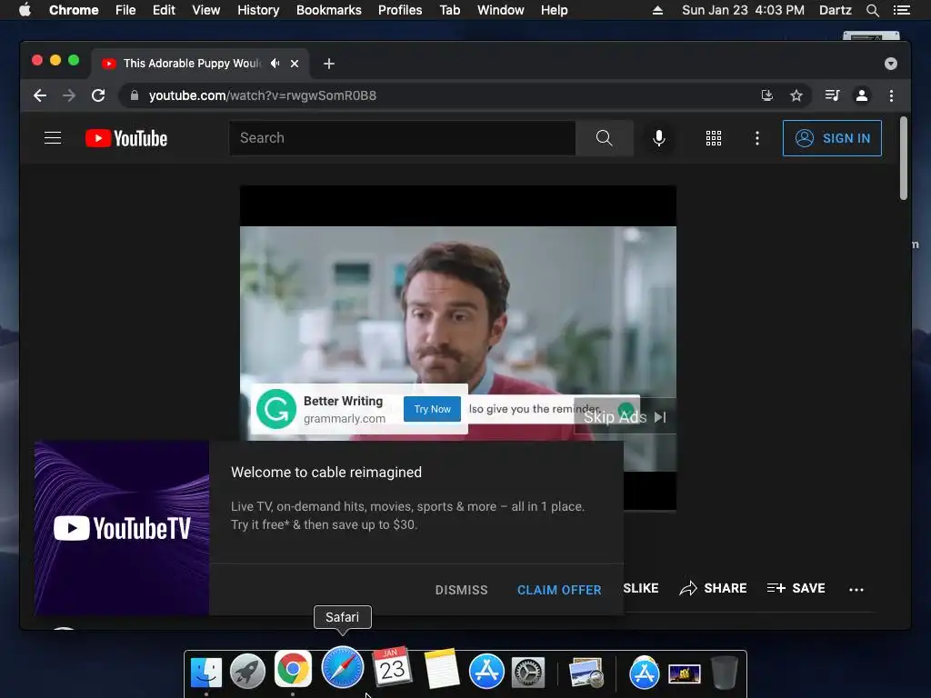Viewport: 931px width, 698px height.
Task: Reload the page with the refresh icon
Action: pyautogui.click(x=98, y=95)
